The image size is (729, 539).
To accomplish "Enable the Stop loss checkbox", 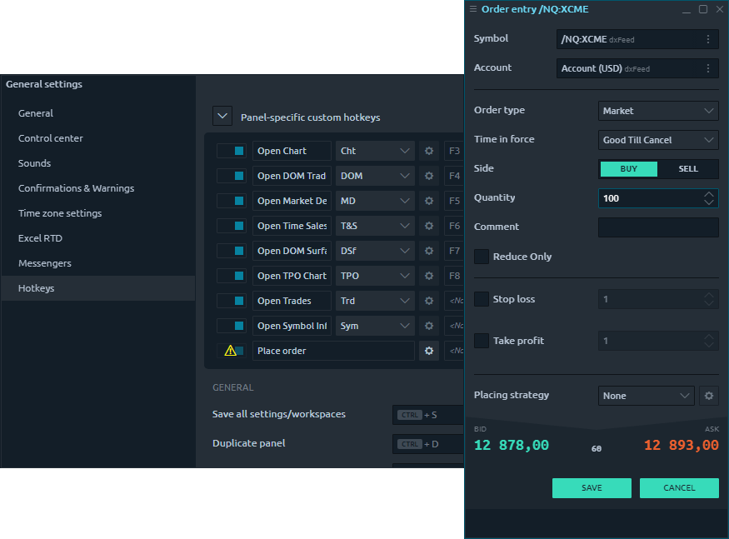I will 482,299.
